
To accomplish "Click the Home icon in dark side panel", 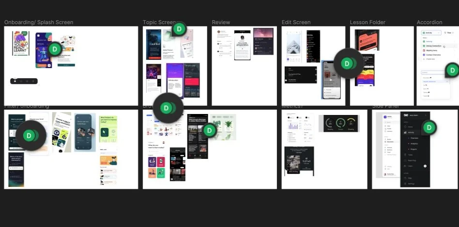I will 405,127.
